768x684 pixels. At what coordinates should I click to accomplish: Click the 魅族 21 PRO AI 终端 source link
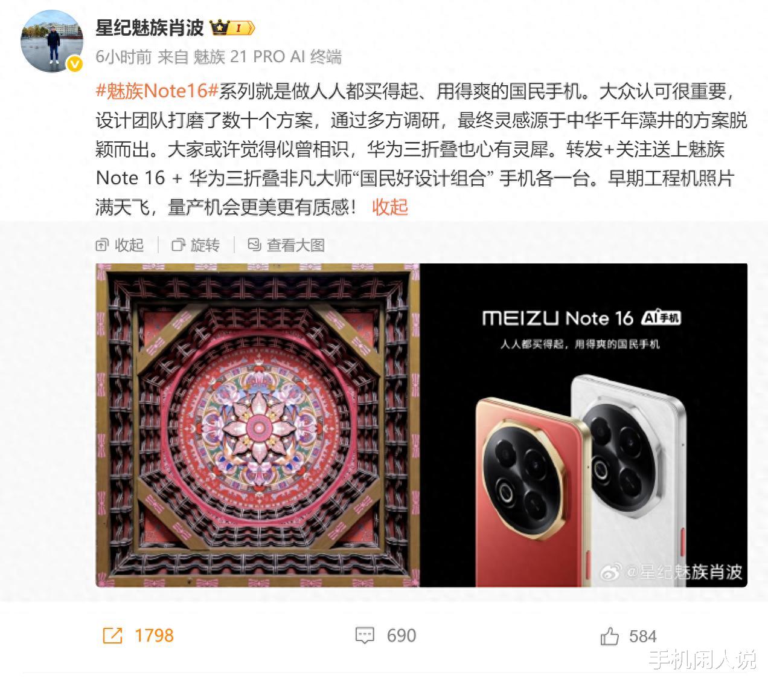267,57
